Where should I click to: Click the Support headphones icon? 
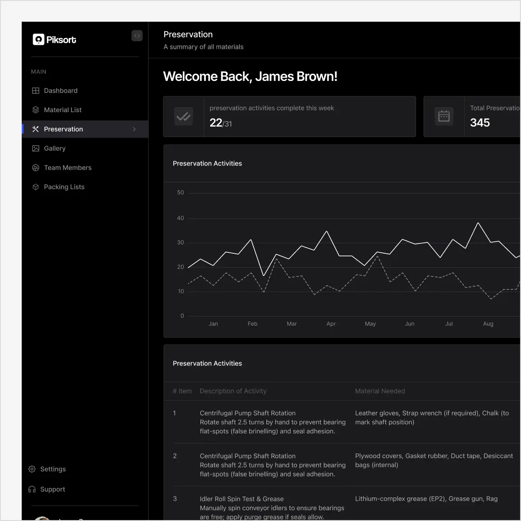click(32, 489)
